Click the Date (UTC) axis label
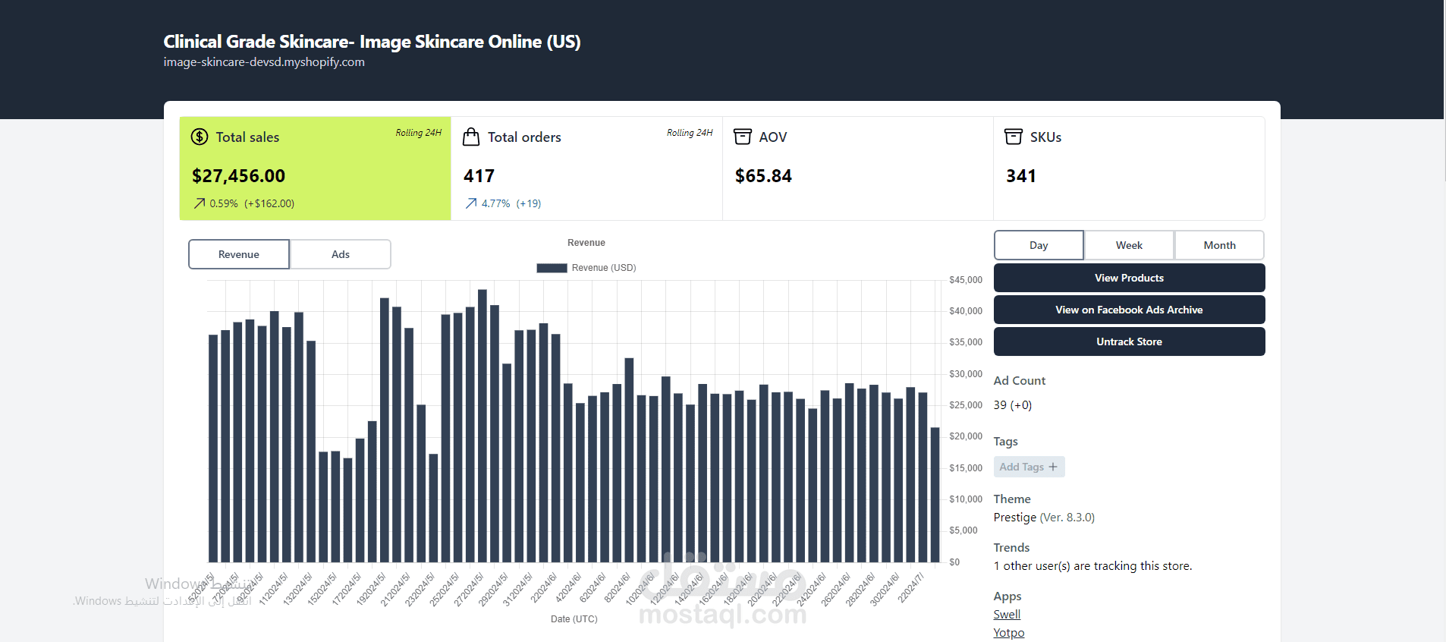The image size is (1446, 642). pyautogui.click(x=574, y=619)
